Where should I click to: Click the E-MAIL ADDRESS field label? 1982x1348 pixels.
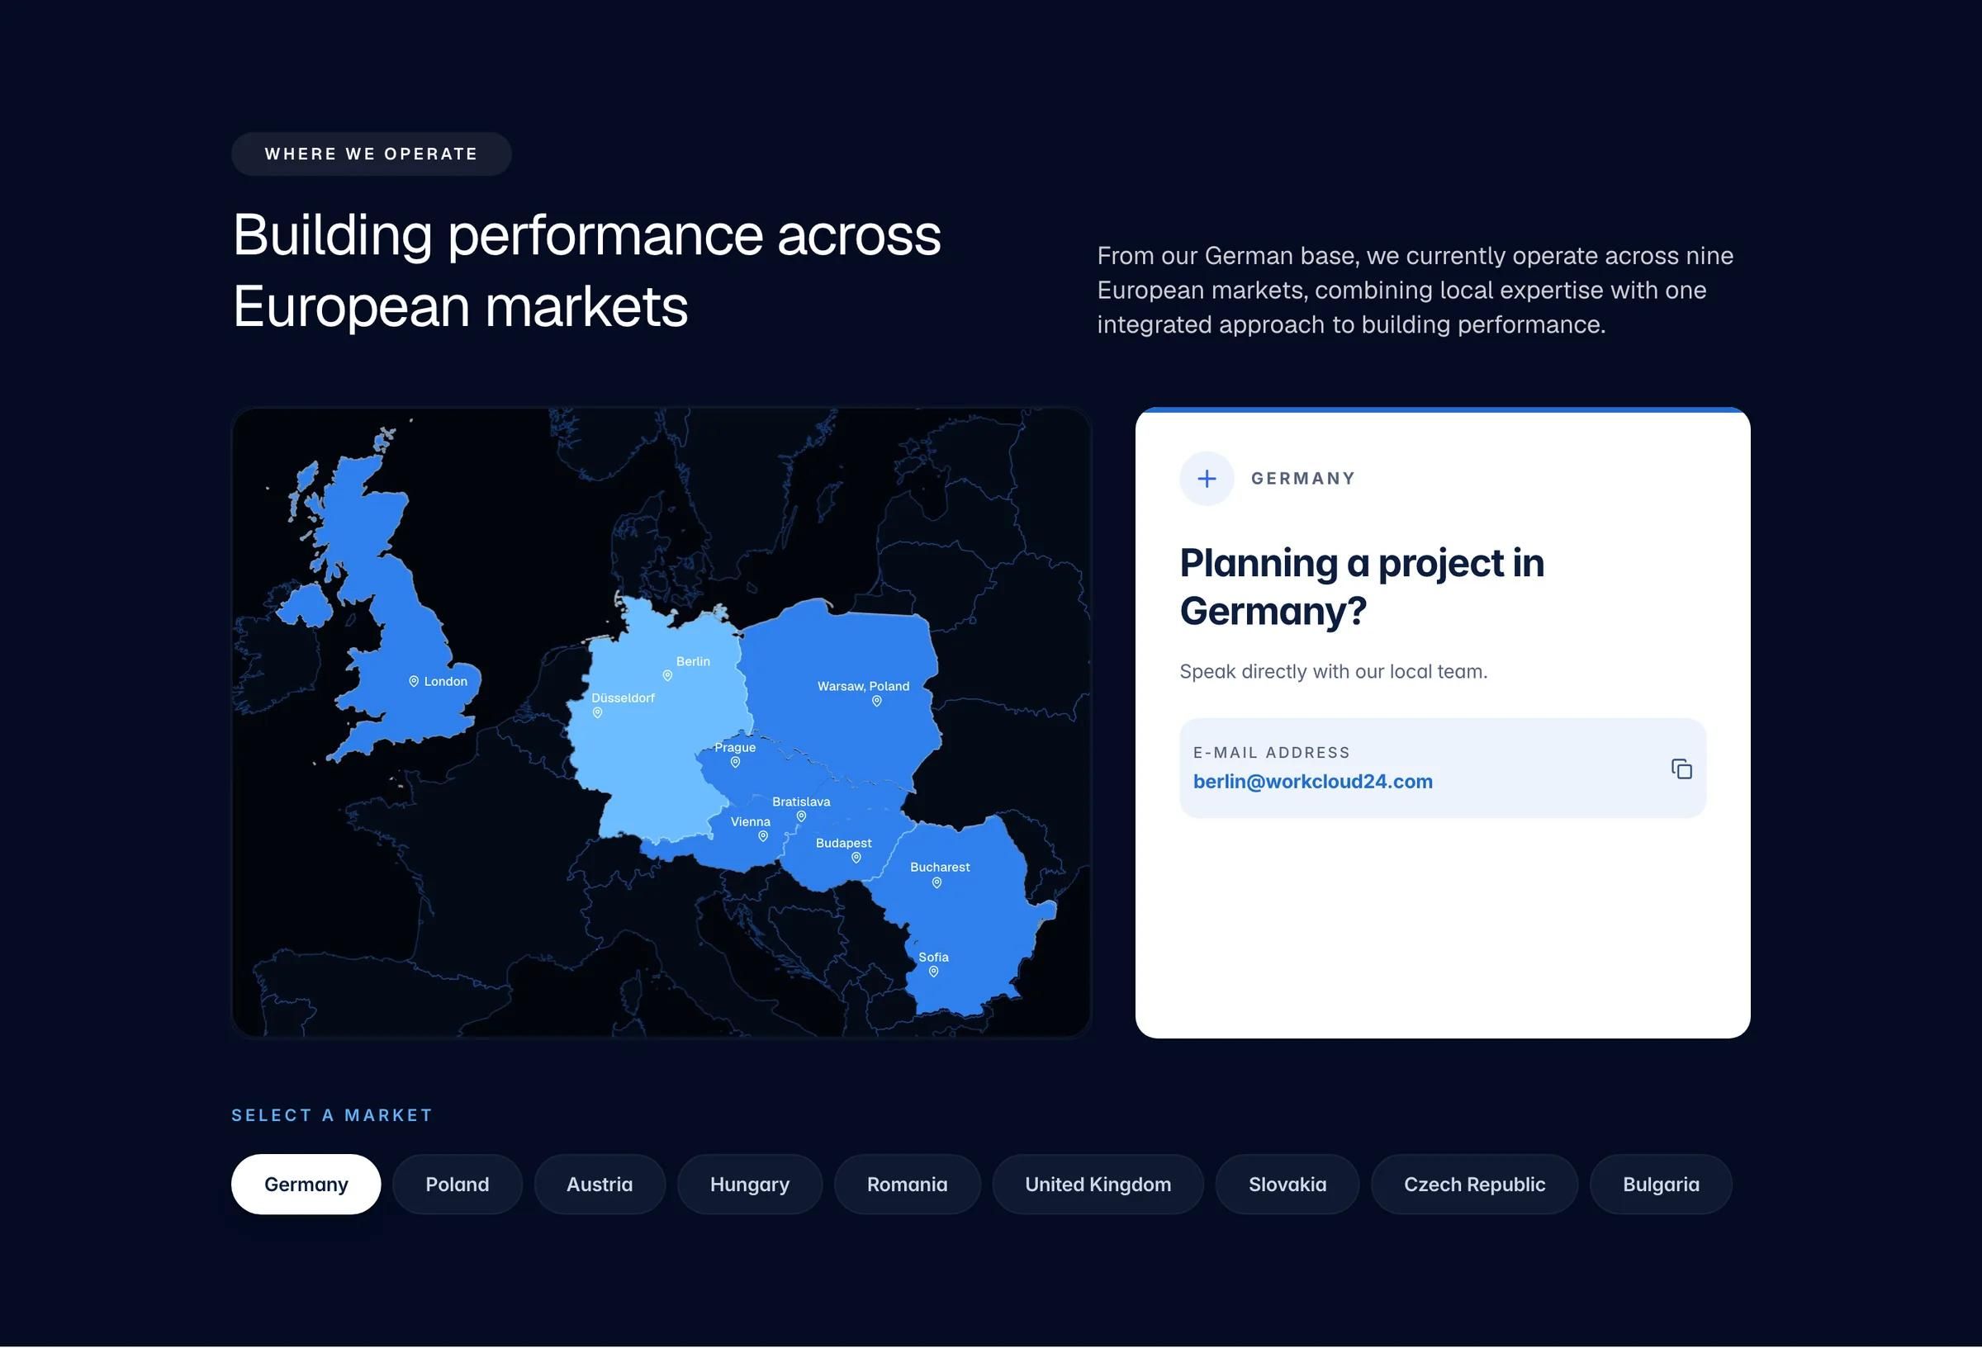[1272, 752]
